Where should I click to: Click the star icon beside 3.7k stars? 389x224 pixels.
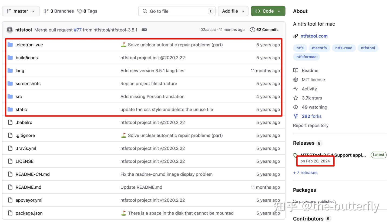(x=296, y=98)
